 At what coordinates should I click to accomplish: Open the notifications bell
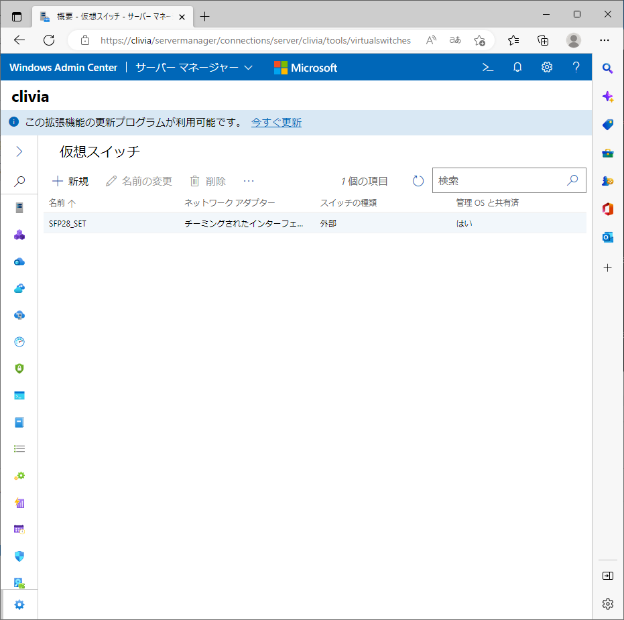(x=517, y=67)
